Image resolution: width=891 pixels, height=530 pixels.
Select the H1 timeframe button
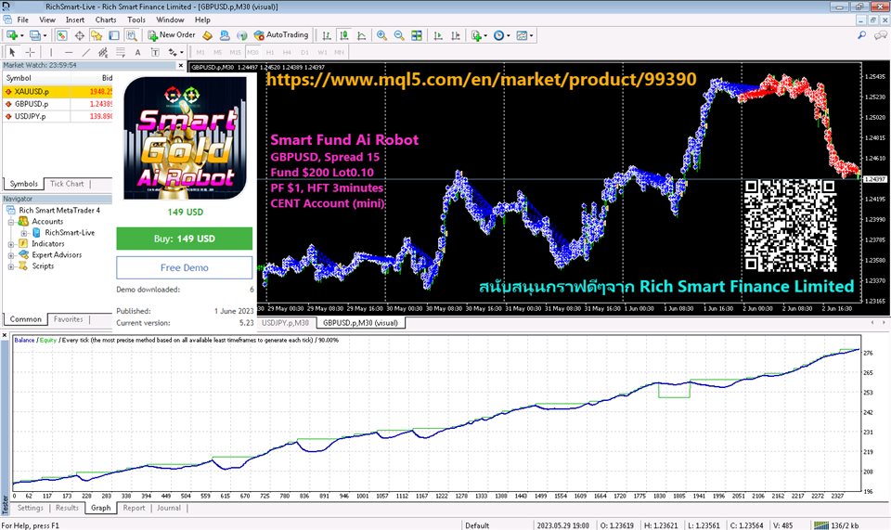[x=270, y=52]
